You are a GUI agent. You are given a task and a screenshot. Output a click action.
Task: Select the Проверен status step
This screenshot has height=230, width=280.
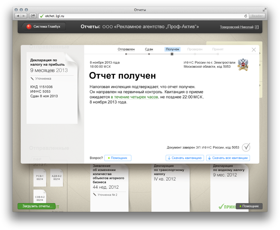click(x=195, y=49)
